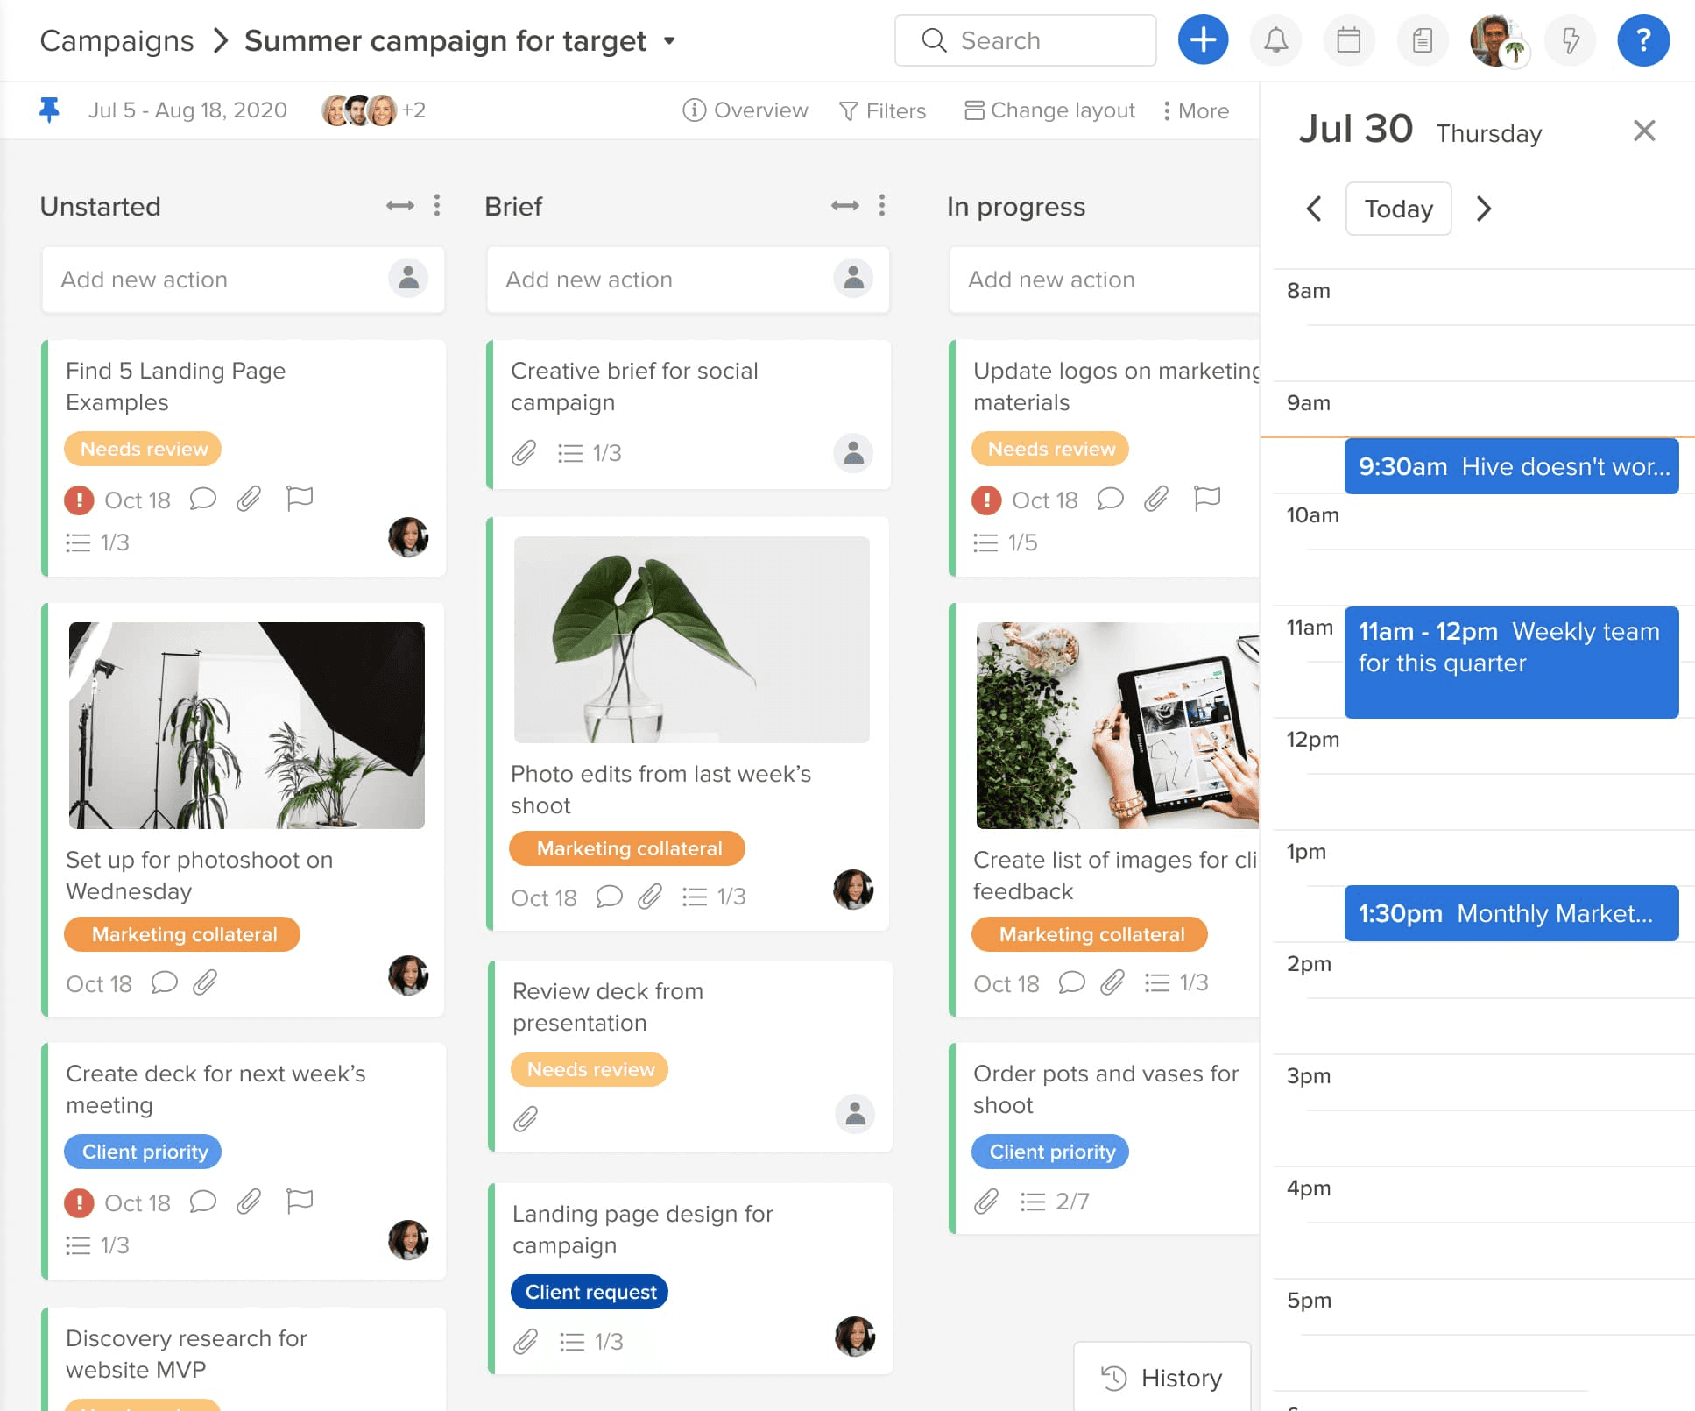Open the More options menu

(1196, 110)
